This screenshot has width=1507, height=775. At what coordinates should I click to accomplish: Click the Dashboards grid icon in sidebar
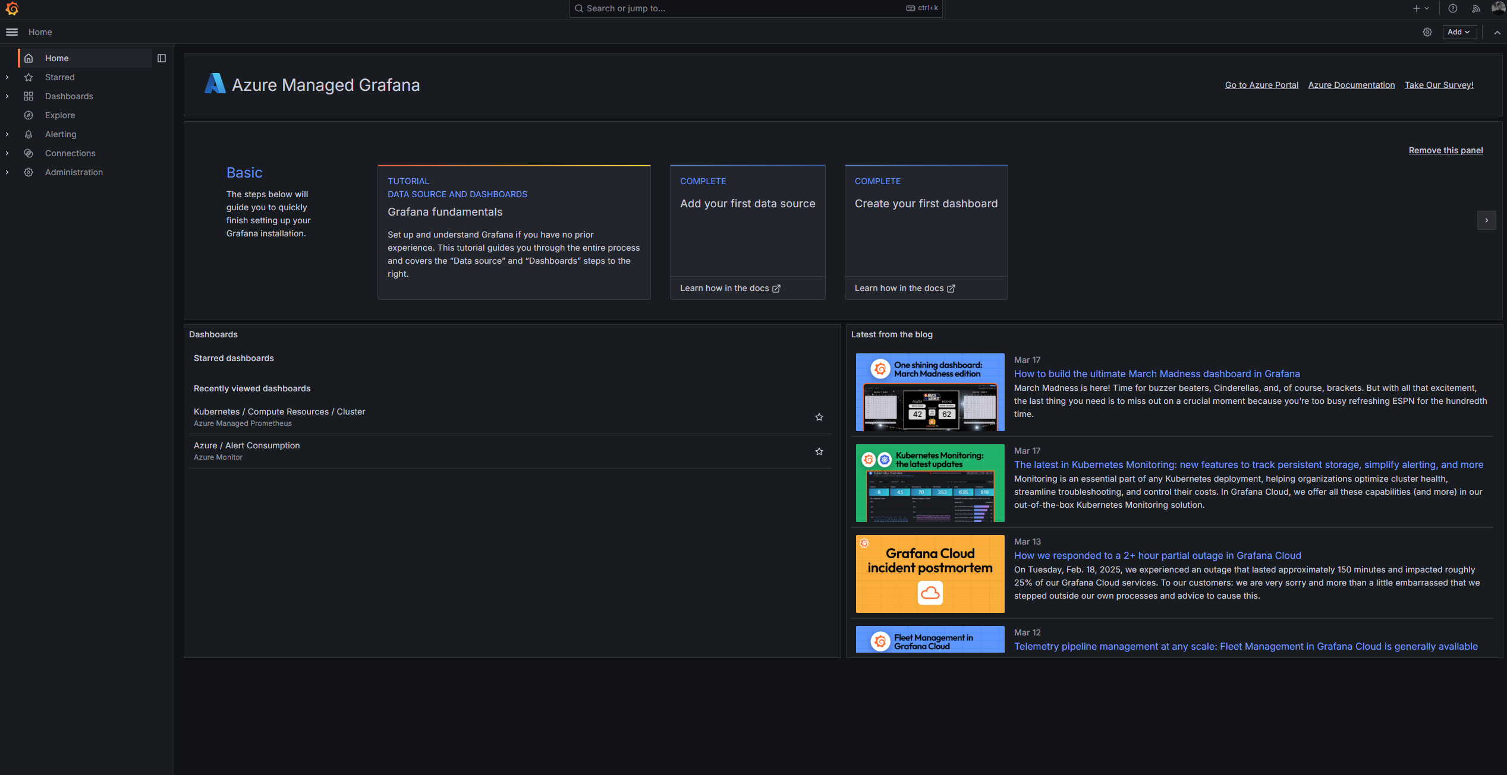[29, 96]
